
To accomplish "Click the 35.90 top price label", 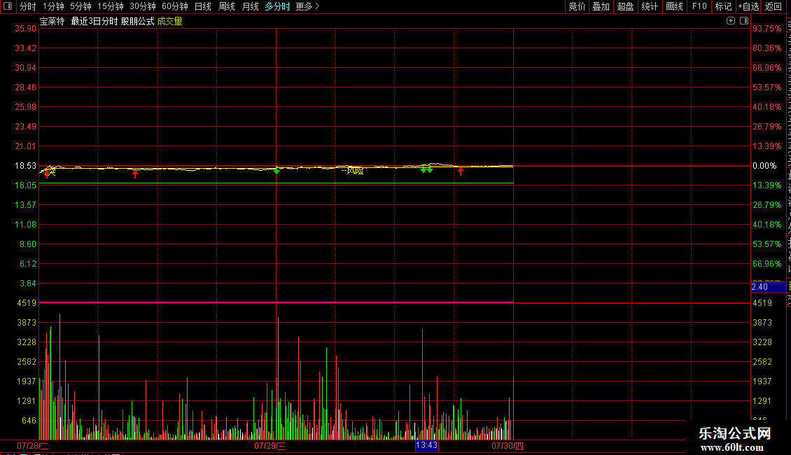I will point(26,29).
